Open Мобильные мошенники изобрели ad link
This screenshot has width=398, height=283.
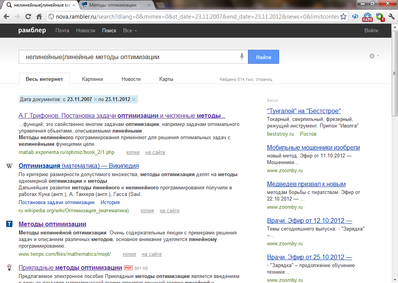tap(313, 147)
